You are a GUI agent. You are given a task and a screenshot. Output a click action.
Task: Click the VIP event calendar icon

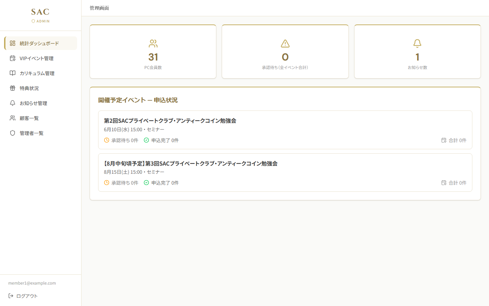(13, 58)
